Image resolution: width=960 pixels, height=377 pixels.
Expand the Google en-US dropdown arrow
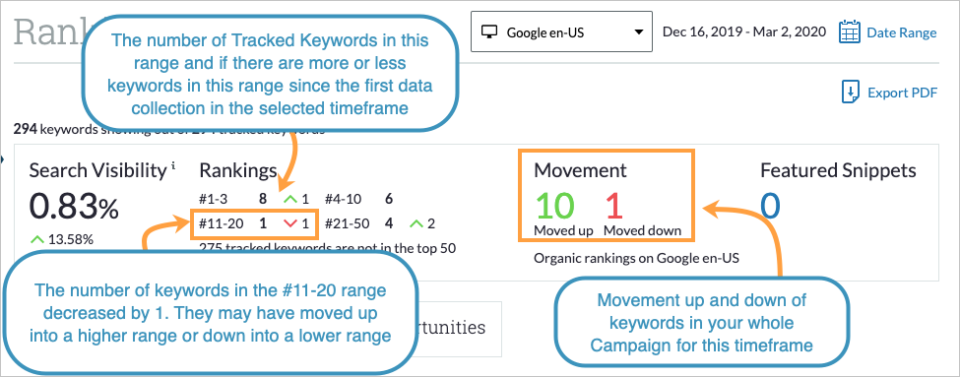click(x=639, y=31)
